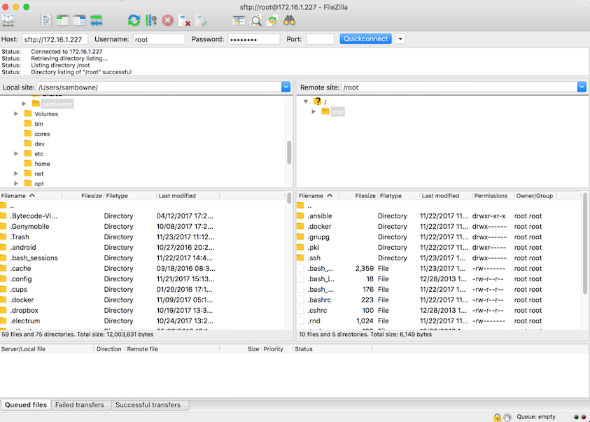Toggle local directory tree display icon
Viewport: 590px width, 422px height.
[62, 20]
